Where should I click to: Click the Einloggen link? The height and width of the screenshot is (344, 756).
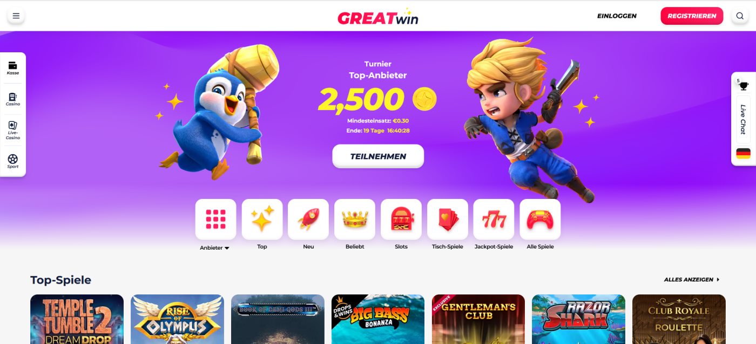pyautogui.click(x=617, y=16)
